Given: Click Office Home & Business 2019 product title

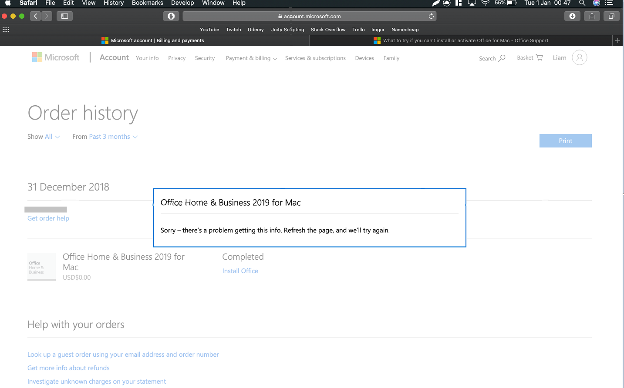Looking at the screenshot, I should coord(124,262).
